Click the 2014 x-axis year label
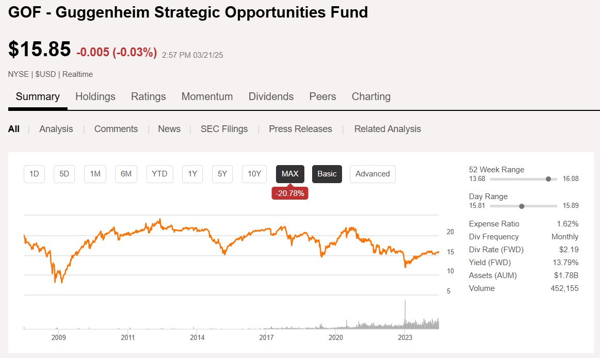This screenshot has height=358, width=600. 197,337
